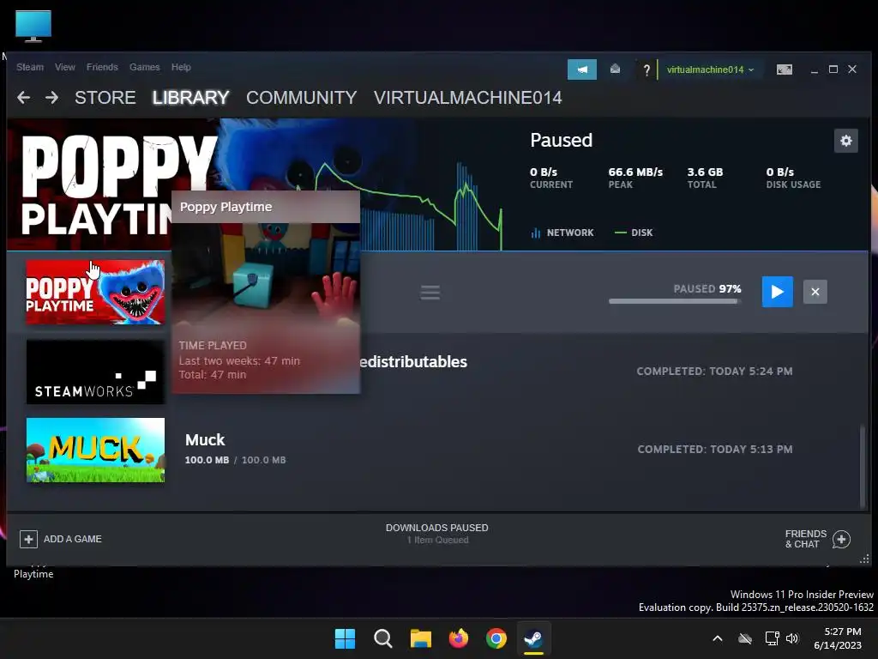Select the computer icon on the desktop

[33, 26]
